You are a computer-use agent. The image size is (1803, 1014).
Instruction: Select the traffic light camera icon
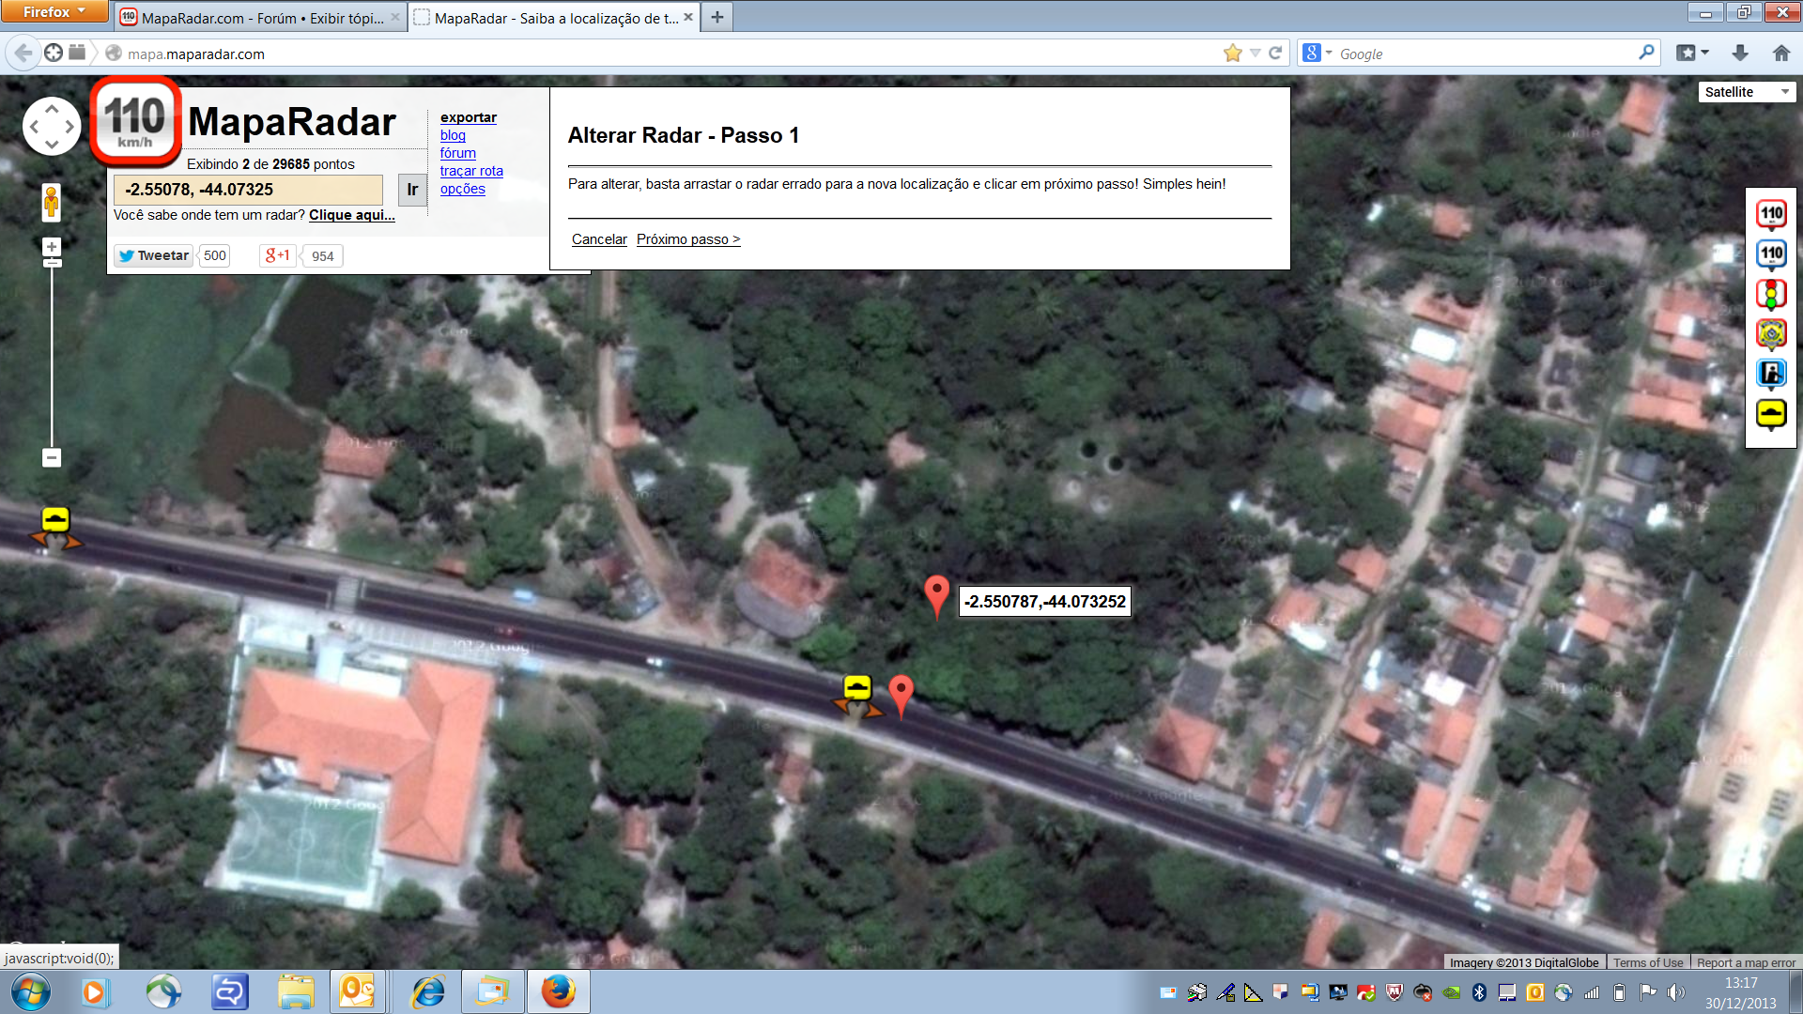pyautogui.click(x=1771, y=295)
